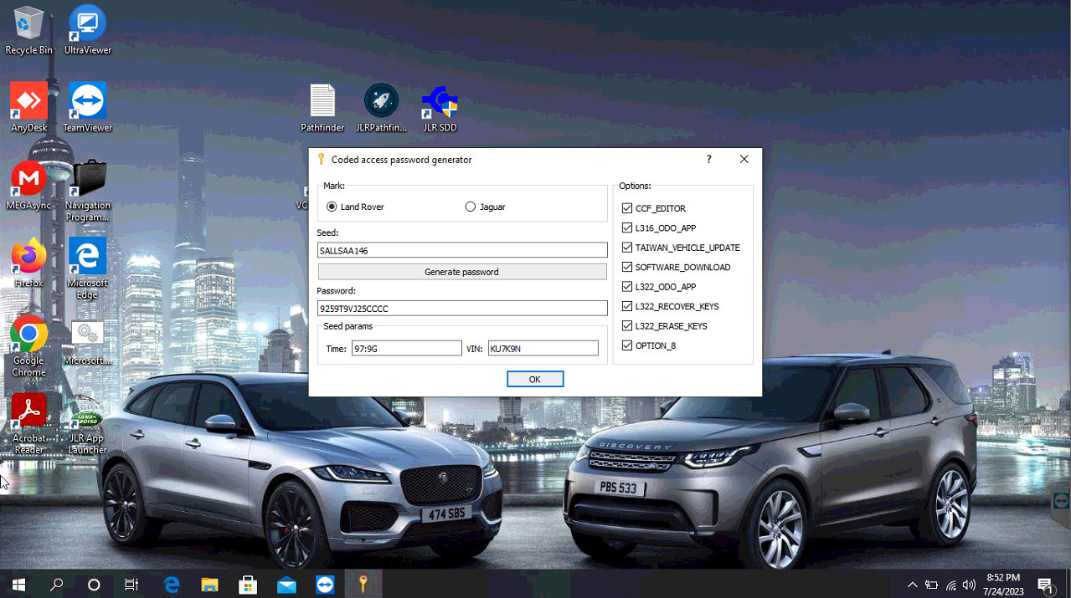This screenshot has width=1071, height=598.
Task: Open the MEGAsync desktop icon
Action: pyautogui.click(x=28, y=180)
